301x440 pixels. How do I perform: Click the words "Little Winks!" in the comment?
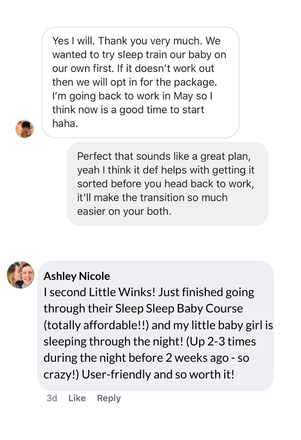pos(122,292)
